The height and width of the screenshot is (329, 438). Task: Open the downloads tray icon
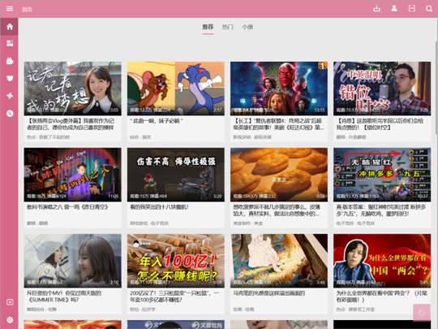[376, 9]
